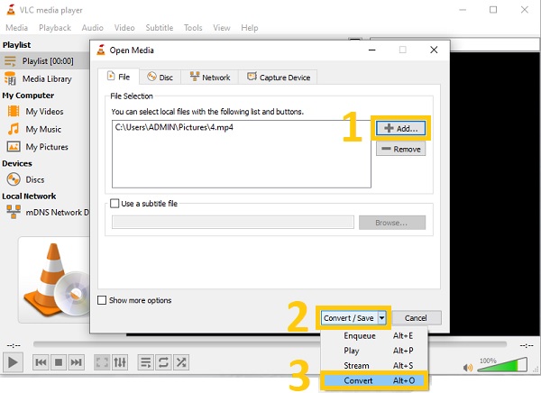The height and width of the screenshot is (393, 541).
Task: Click the Convert / Save button
Action: [x=349, y=318]
